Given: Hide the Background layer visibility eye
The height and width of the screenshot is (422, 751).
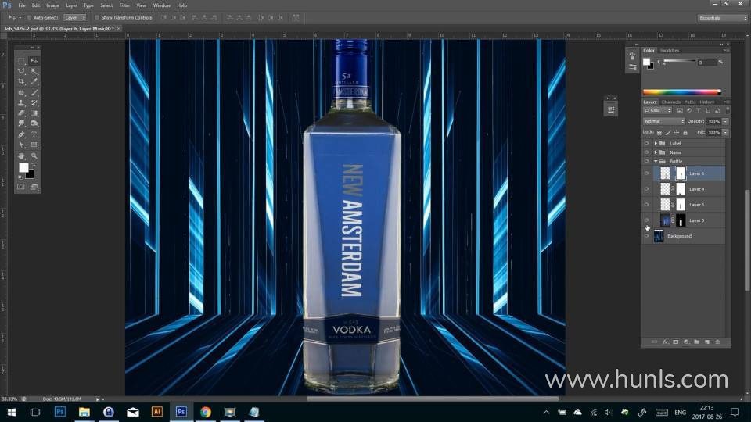Looking at the screenshot, I should tap(647, 236).
